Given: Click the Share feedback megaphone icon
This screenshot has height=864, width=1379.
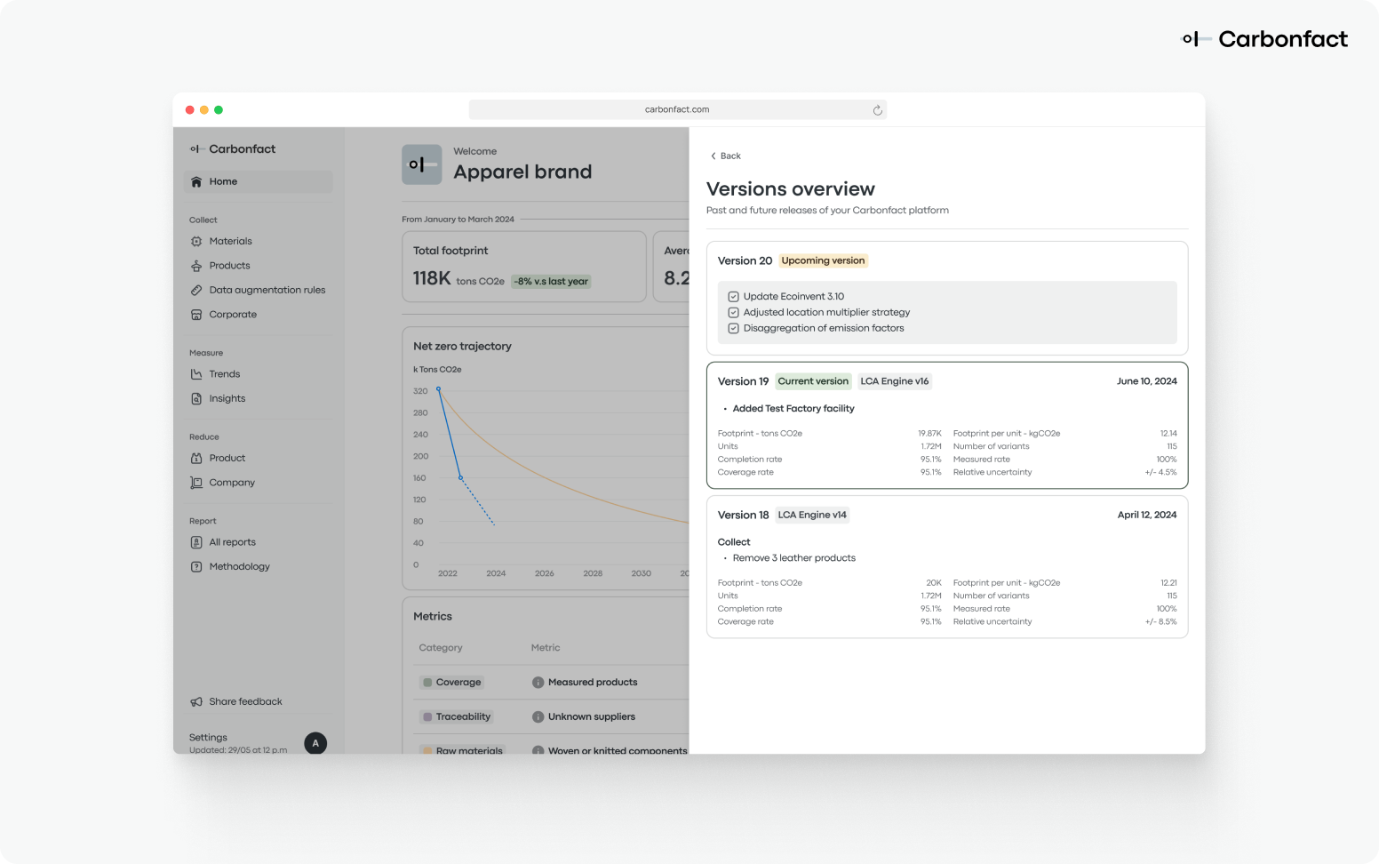Looking at the screenshot, I should point(196,701).
